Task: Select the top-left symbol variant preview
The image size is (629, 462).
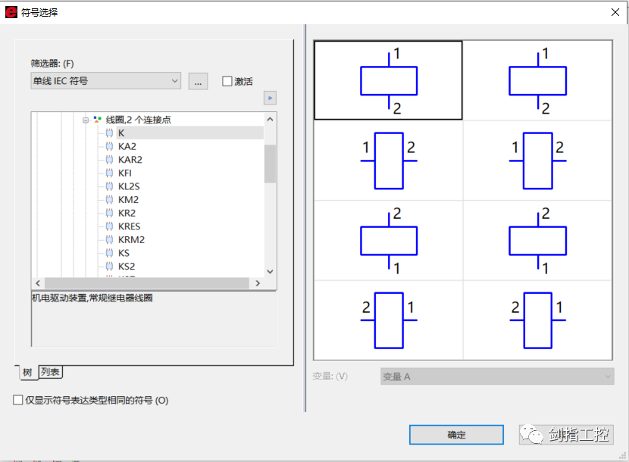Action: [388, 80]
